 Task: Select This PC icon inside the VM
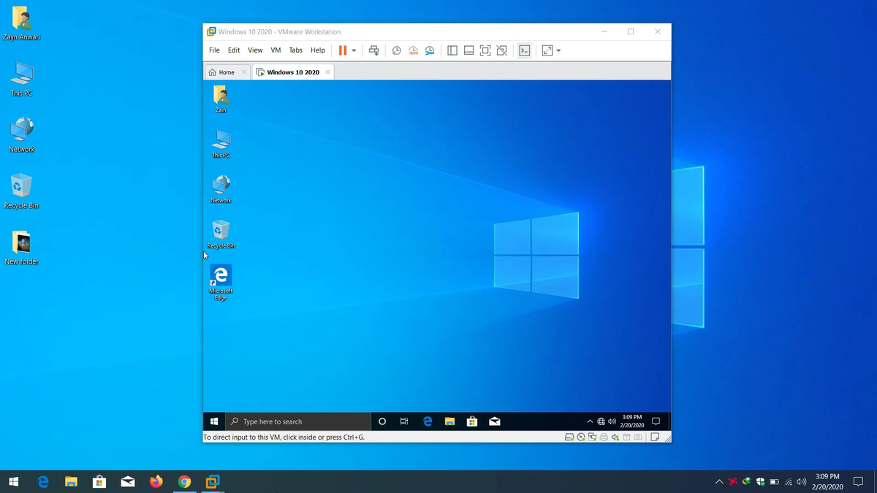point(221,145)
